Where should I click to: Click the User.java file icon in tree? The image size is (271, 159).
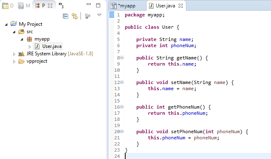tap(37, 46)
